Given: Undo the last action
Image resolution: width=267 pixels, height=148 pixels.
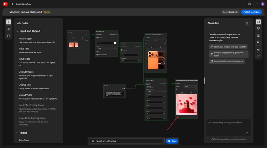Looking at the screenshot, I should point(258,50).
